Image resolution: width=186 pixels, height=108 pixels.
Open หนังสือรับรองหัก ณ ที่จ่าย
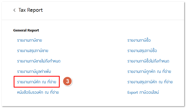coord(38,92)
